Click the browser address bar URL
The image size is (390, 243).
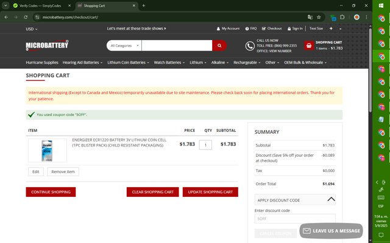(x=71, y=17)
